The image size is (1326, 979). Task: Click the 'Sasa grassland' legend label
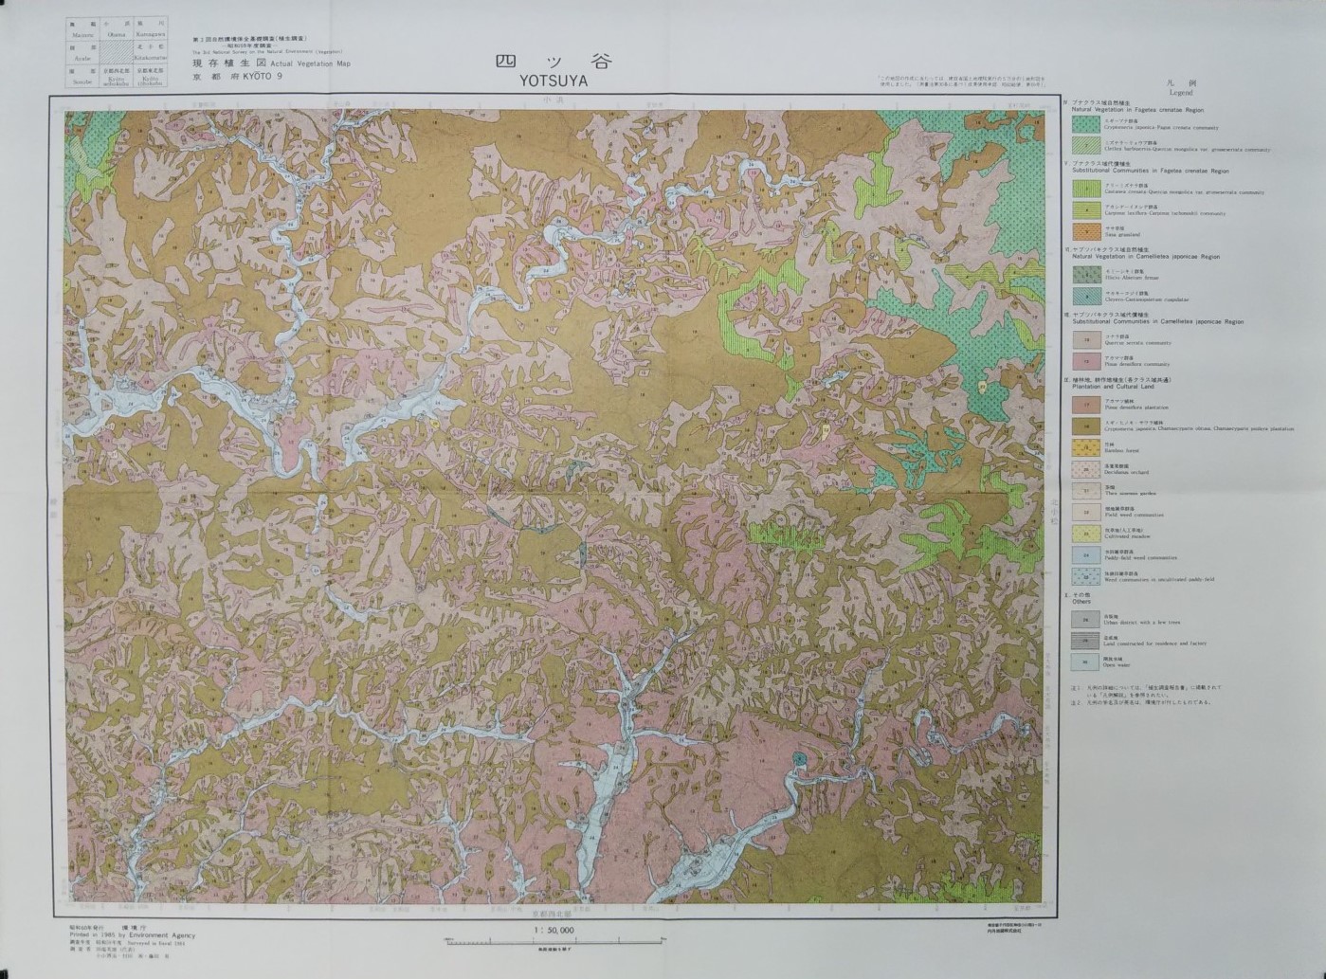pos(1121,234)
